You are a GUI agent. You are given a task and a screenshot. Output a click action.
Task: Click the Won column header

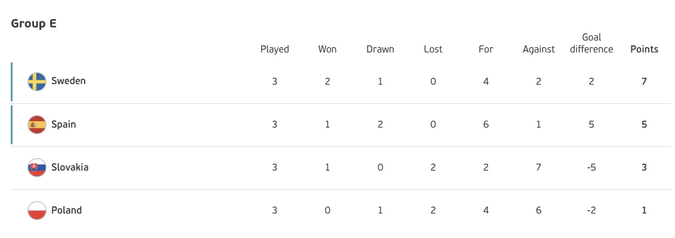coord(327,50)
